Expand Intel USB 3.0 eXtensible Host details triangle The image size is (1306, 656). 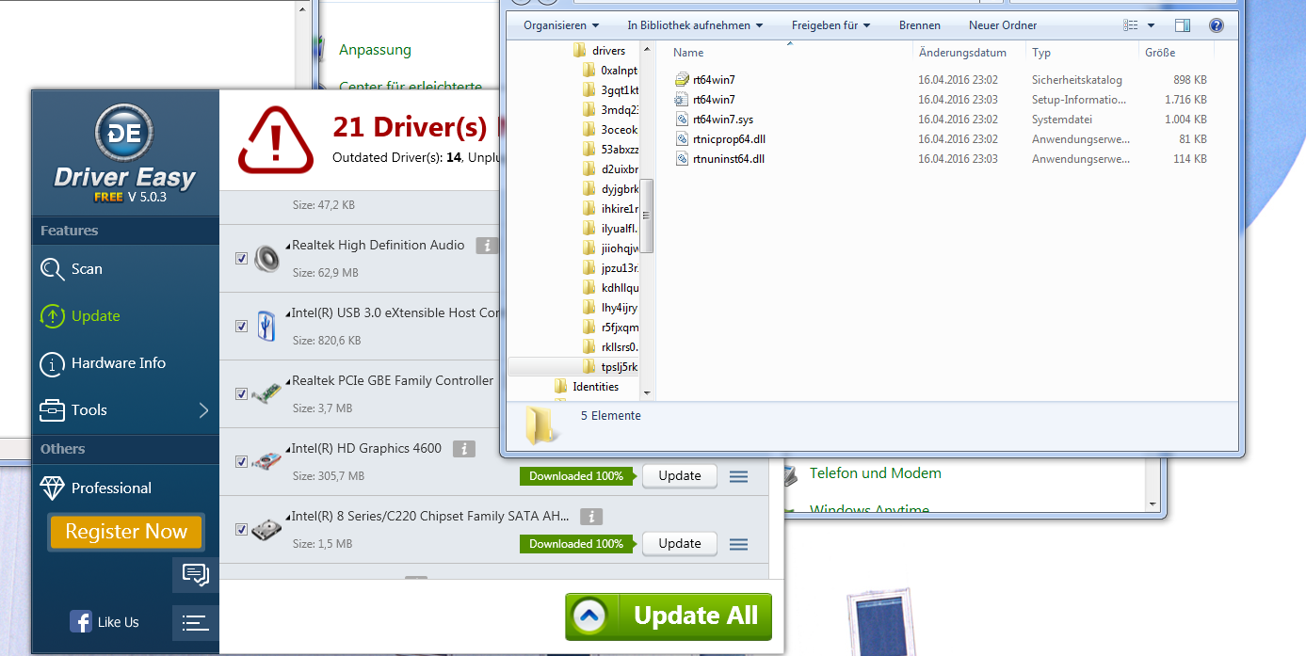pyautogui.click(x=288, y=314)
